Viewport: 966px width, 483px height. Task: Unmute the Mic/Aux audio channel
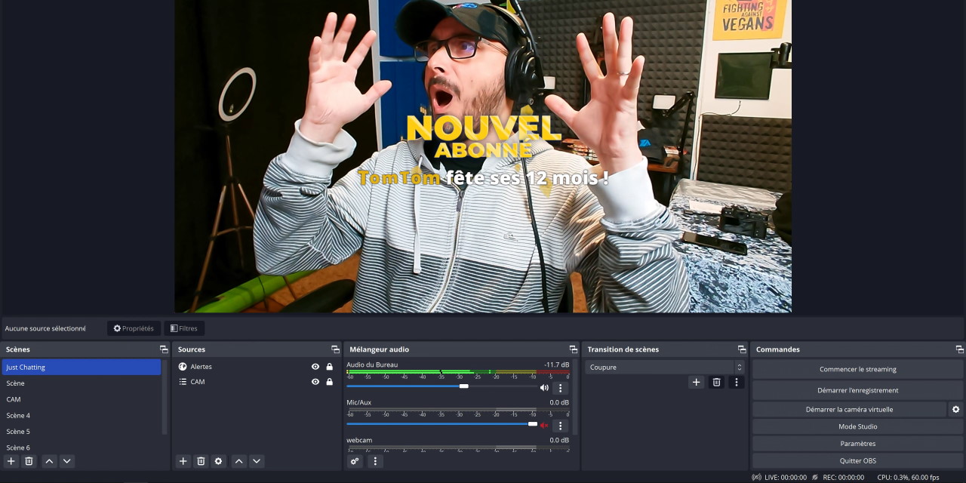544,426
